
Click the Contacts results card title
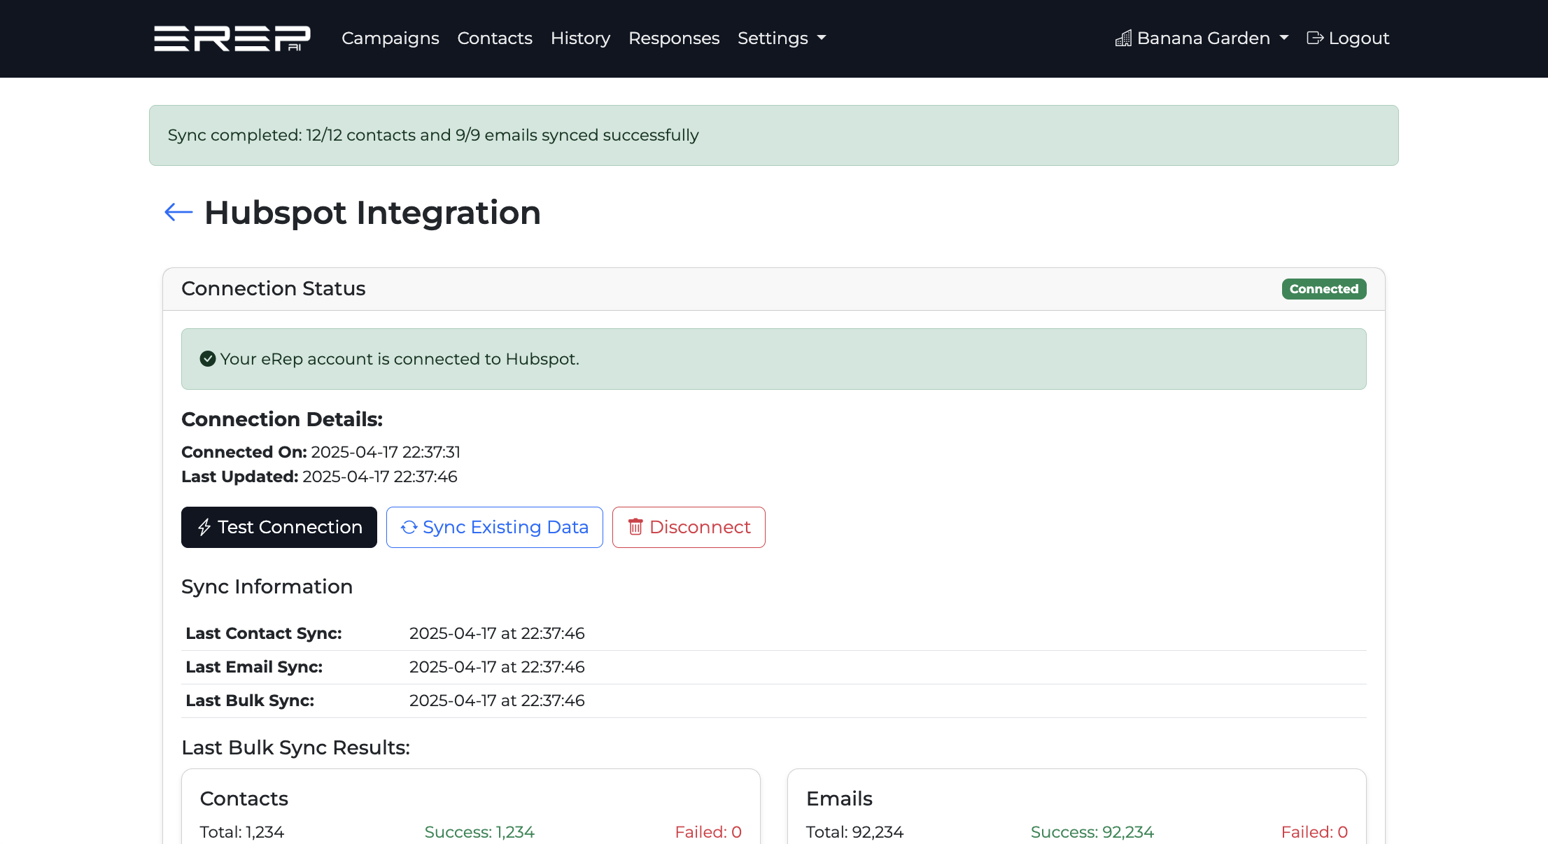tap(244, 799)
